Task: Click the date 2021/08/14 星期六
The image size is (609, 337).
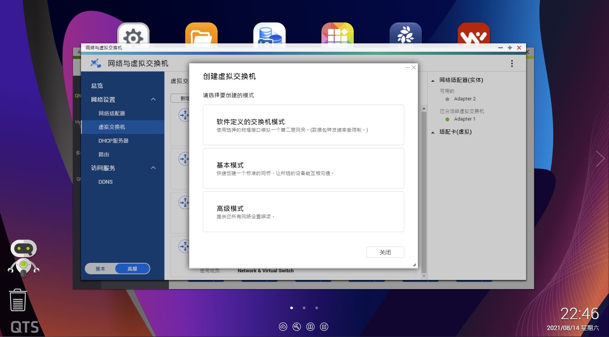Action: click(572, 328)
